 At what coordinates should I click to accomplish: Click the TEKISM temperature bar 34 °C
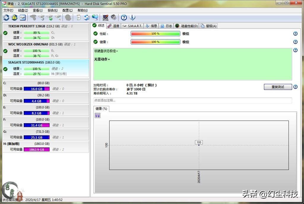(x=37, y=38)
